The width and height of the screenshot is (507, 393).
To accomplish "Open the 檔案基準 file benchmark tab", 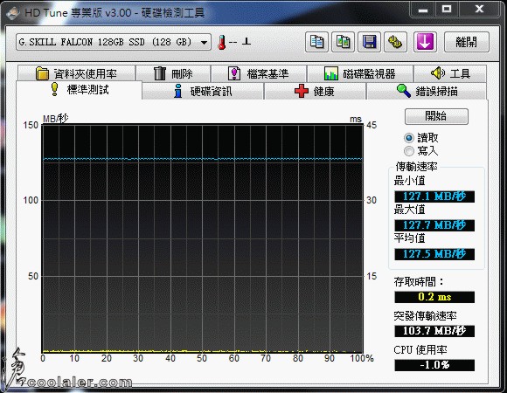I will click(259, 73).
